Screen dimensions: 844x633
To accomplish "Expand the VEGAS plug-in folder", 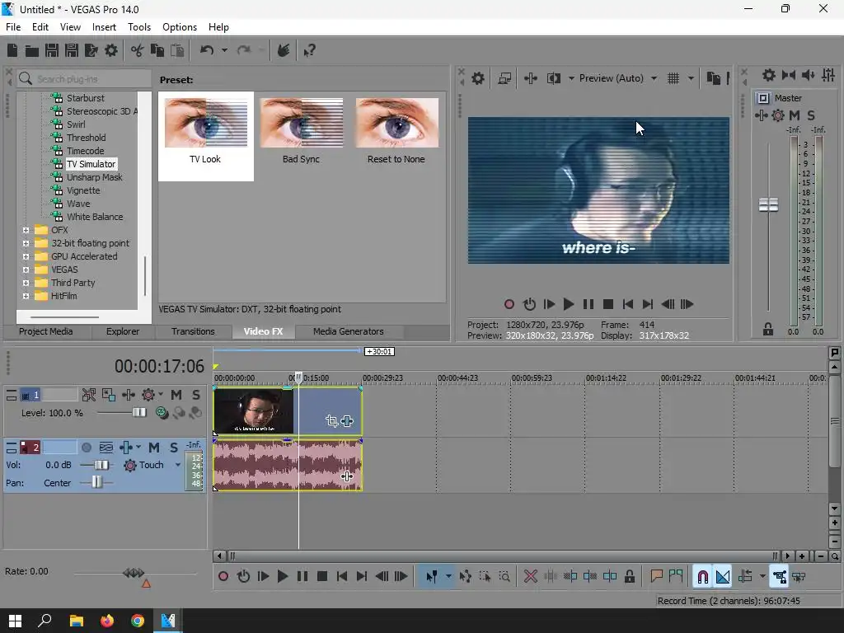I will tap(26, 270).
